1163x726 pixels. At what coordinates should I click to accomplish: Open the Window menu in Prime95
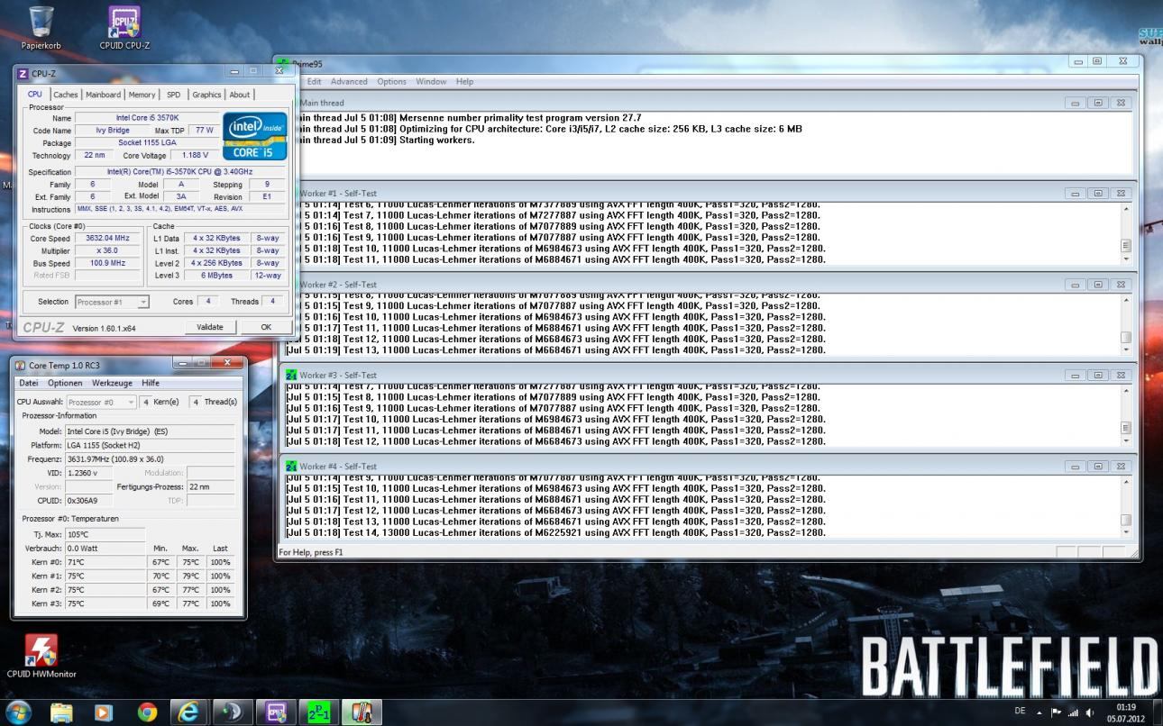(431, 82)
